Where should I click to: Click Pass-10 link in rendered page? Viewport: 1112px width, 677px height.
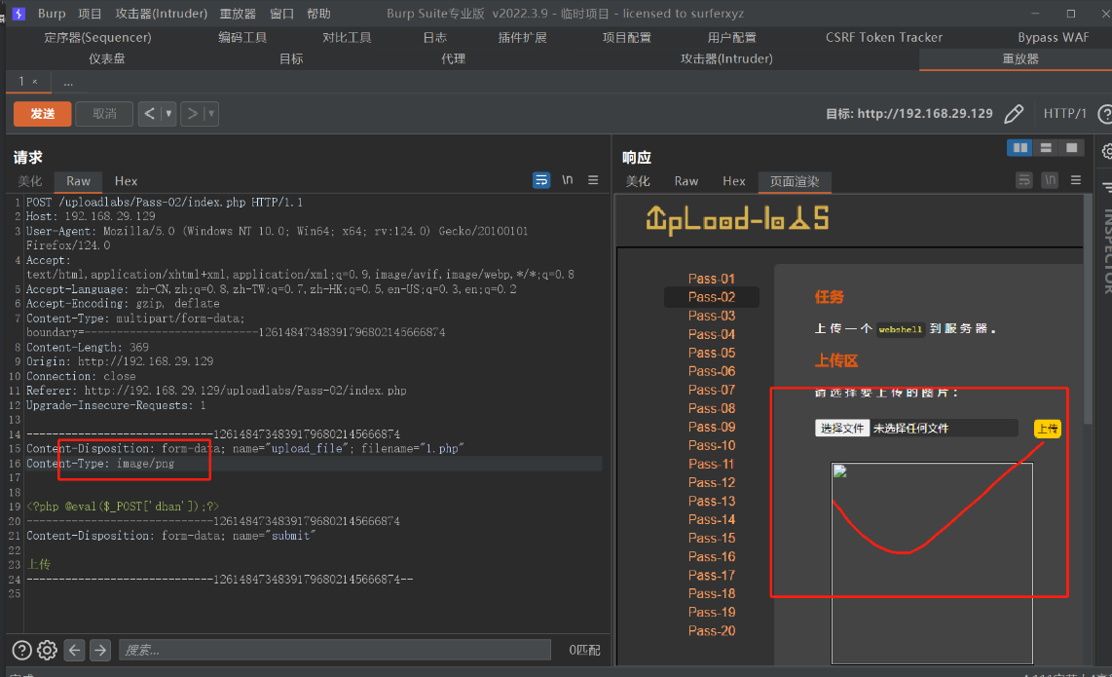(x=712, y=446)
